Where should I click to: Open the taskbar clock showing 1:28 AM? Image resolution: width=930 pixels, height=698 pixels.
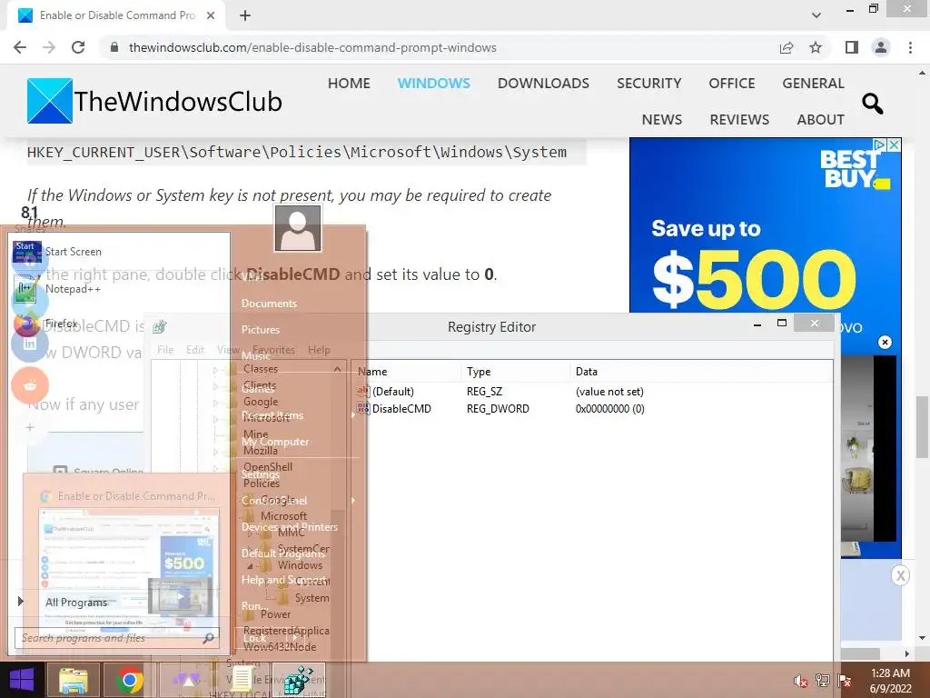(x=890, y=681)
